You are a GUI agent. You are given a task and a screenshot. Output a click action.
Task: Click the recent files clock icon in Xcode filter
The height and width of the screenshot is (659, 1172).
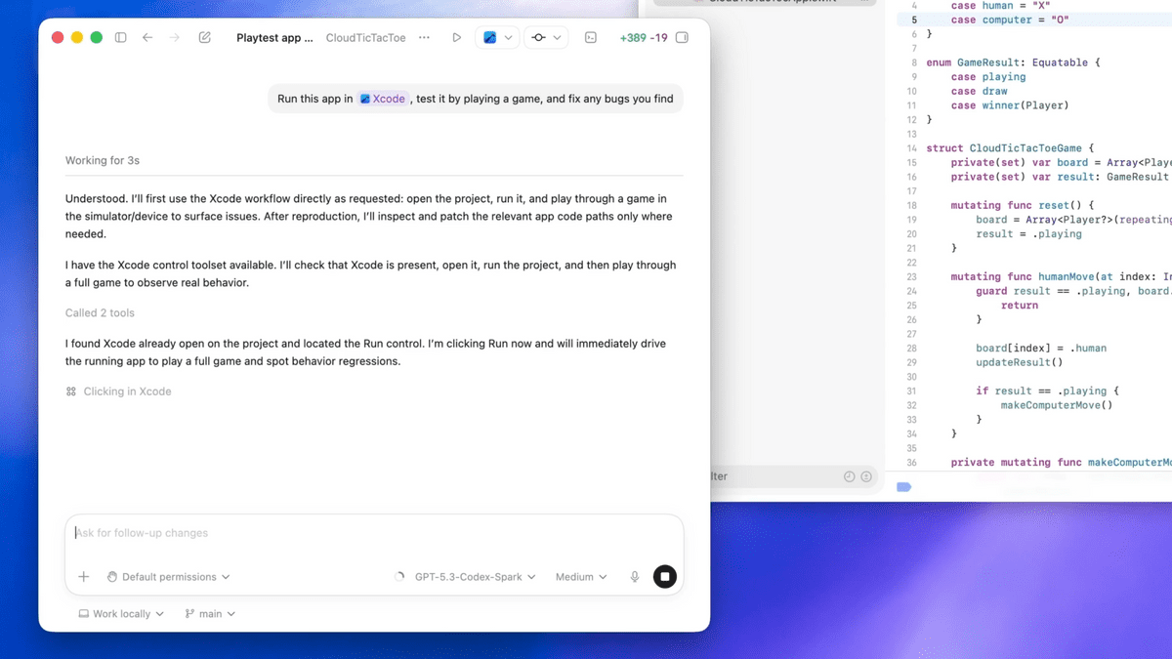point(849,476)
